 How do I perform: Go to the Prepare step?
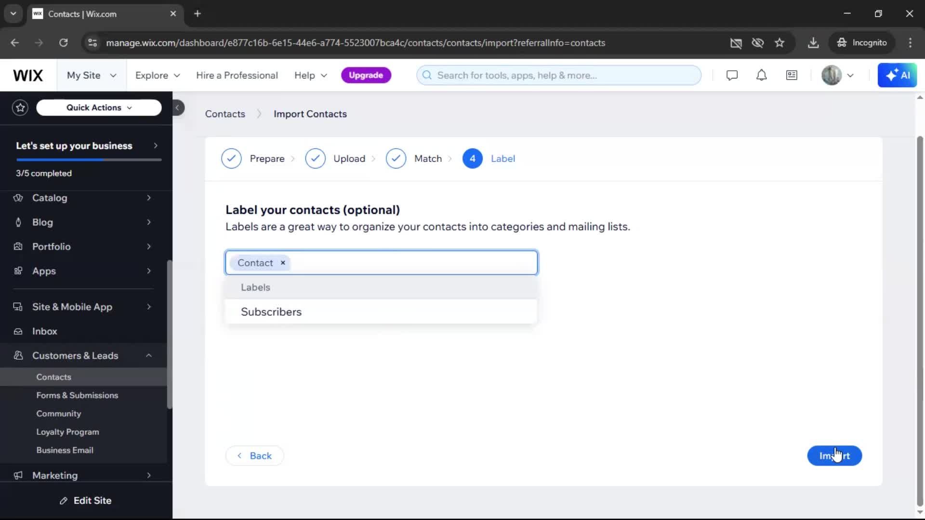[x=253, y=158]
